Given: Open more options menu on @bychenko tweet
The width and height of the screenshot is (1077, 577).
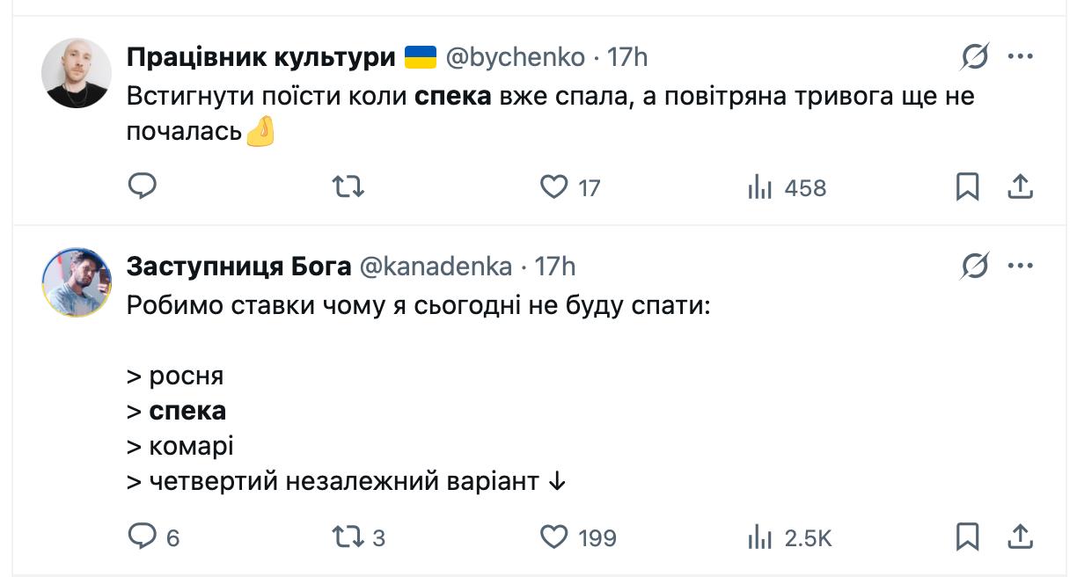Looking at the screenshot, I should point(1020,58).
